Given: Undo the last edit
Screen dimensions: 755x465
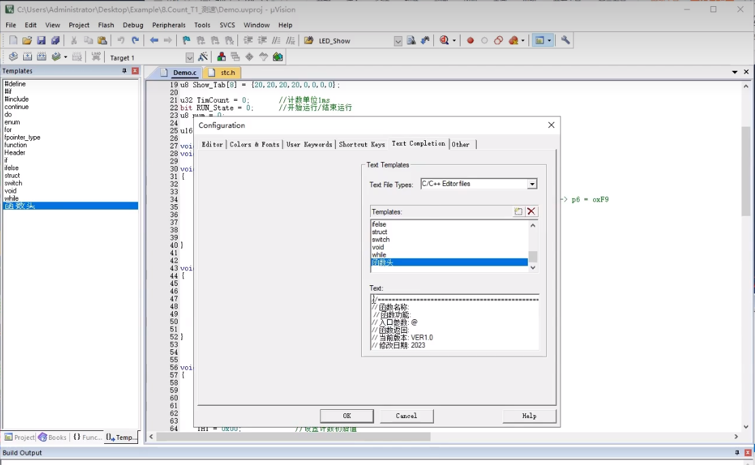Looking at the screenshot, I should (x=121, y=40).
